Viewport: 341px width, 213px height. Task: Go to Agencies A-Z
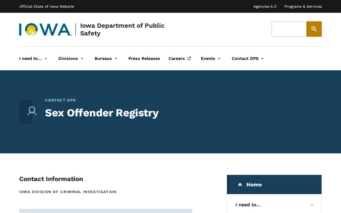click(x=265, y=6)
